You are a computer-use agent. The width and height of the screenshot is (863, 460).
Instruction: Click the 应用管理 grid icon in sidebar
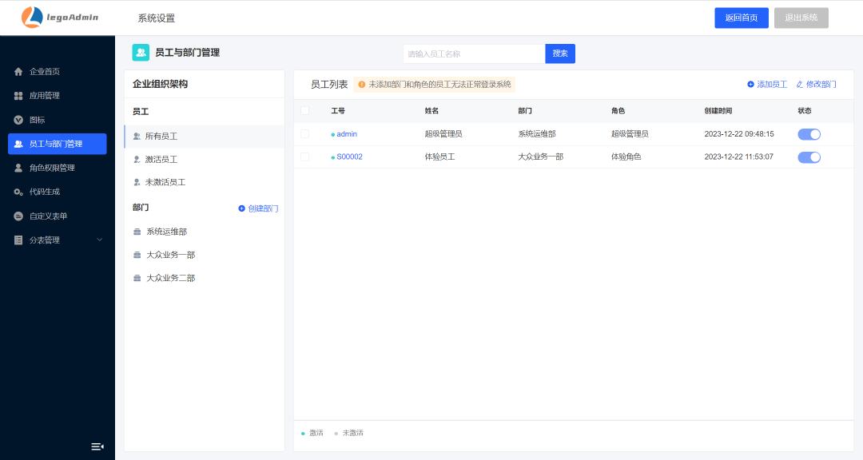[18, 96]
